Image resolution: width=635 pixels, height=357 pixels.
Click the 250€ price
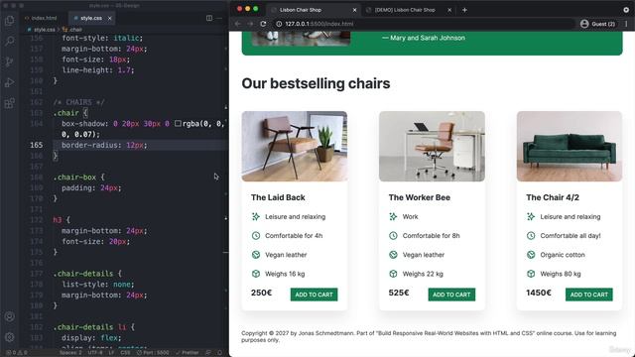[x=261, y=293]
